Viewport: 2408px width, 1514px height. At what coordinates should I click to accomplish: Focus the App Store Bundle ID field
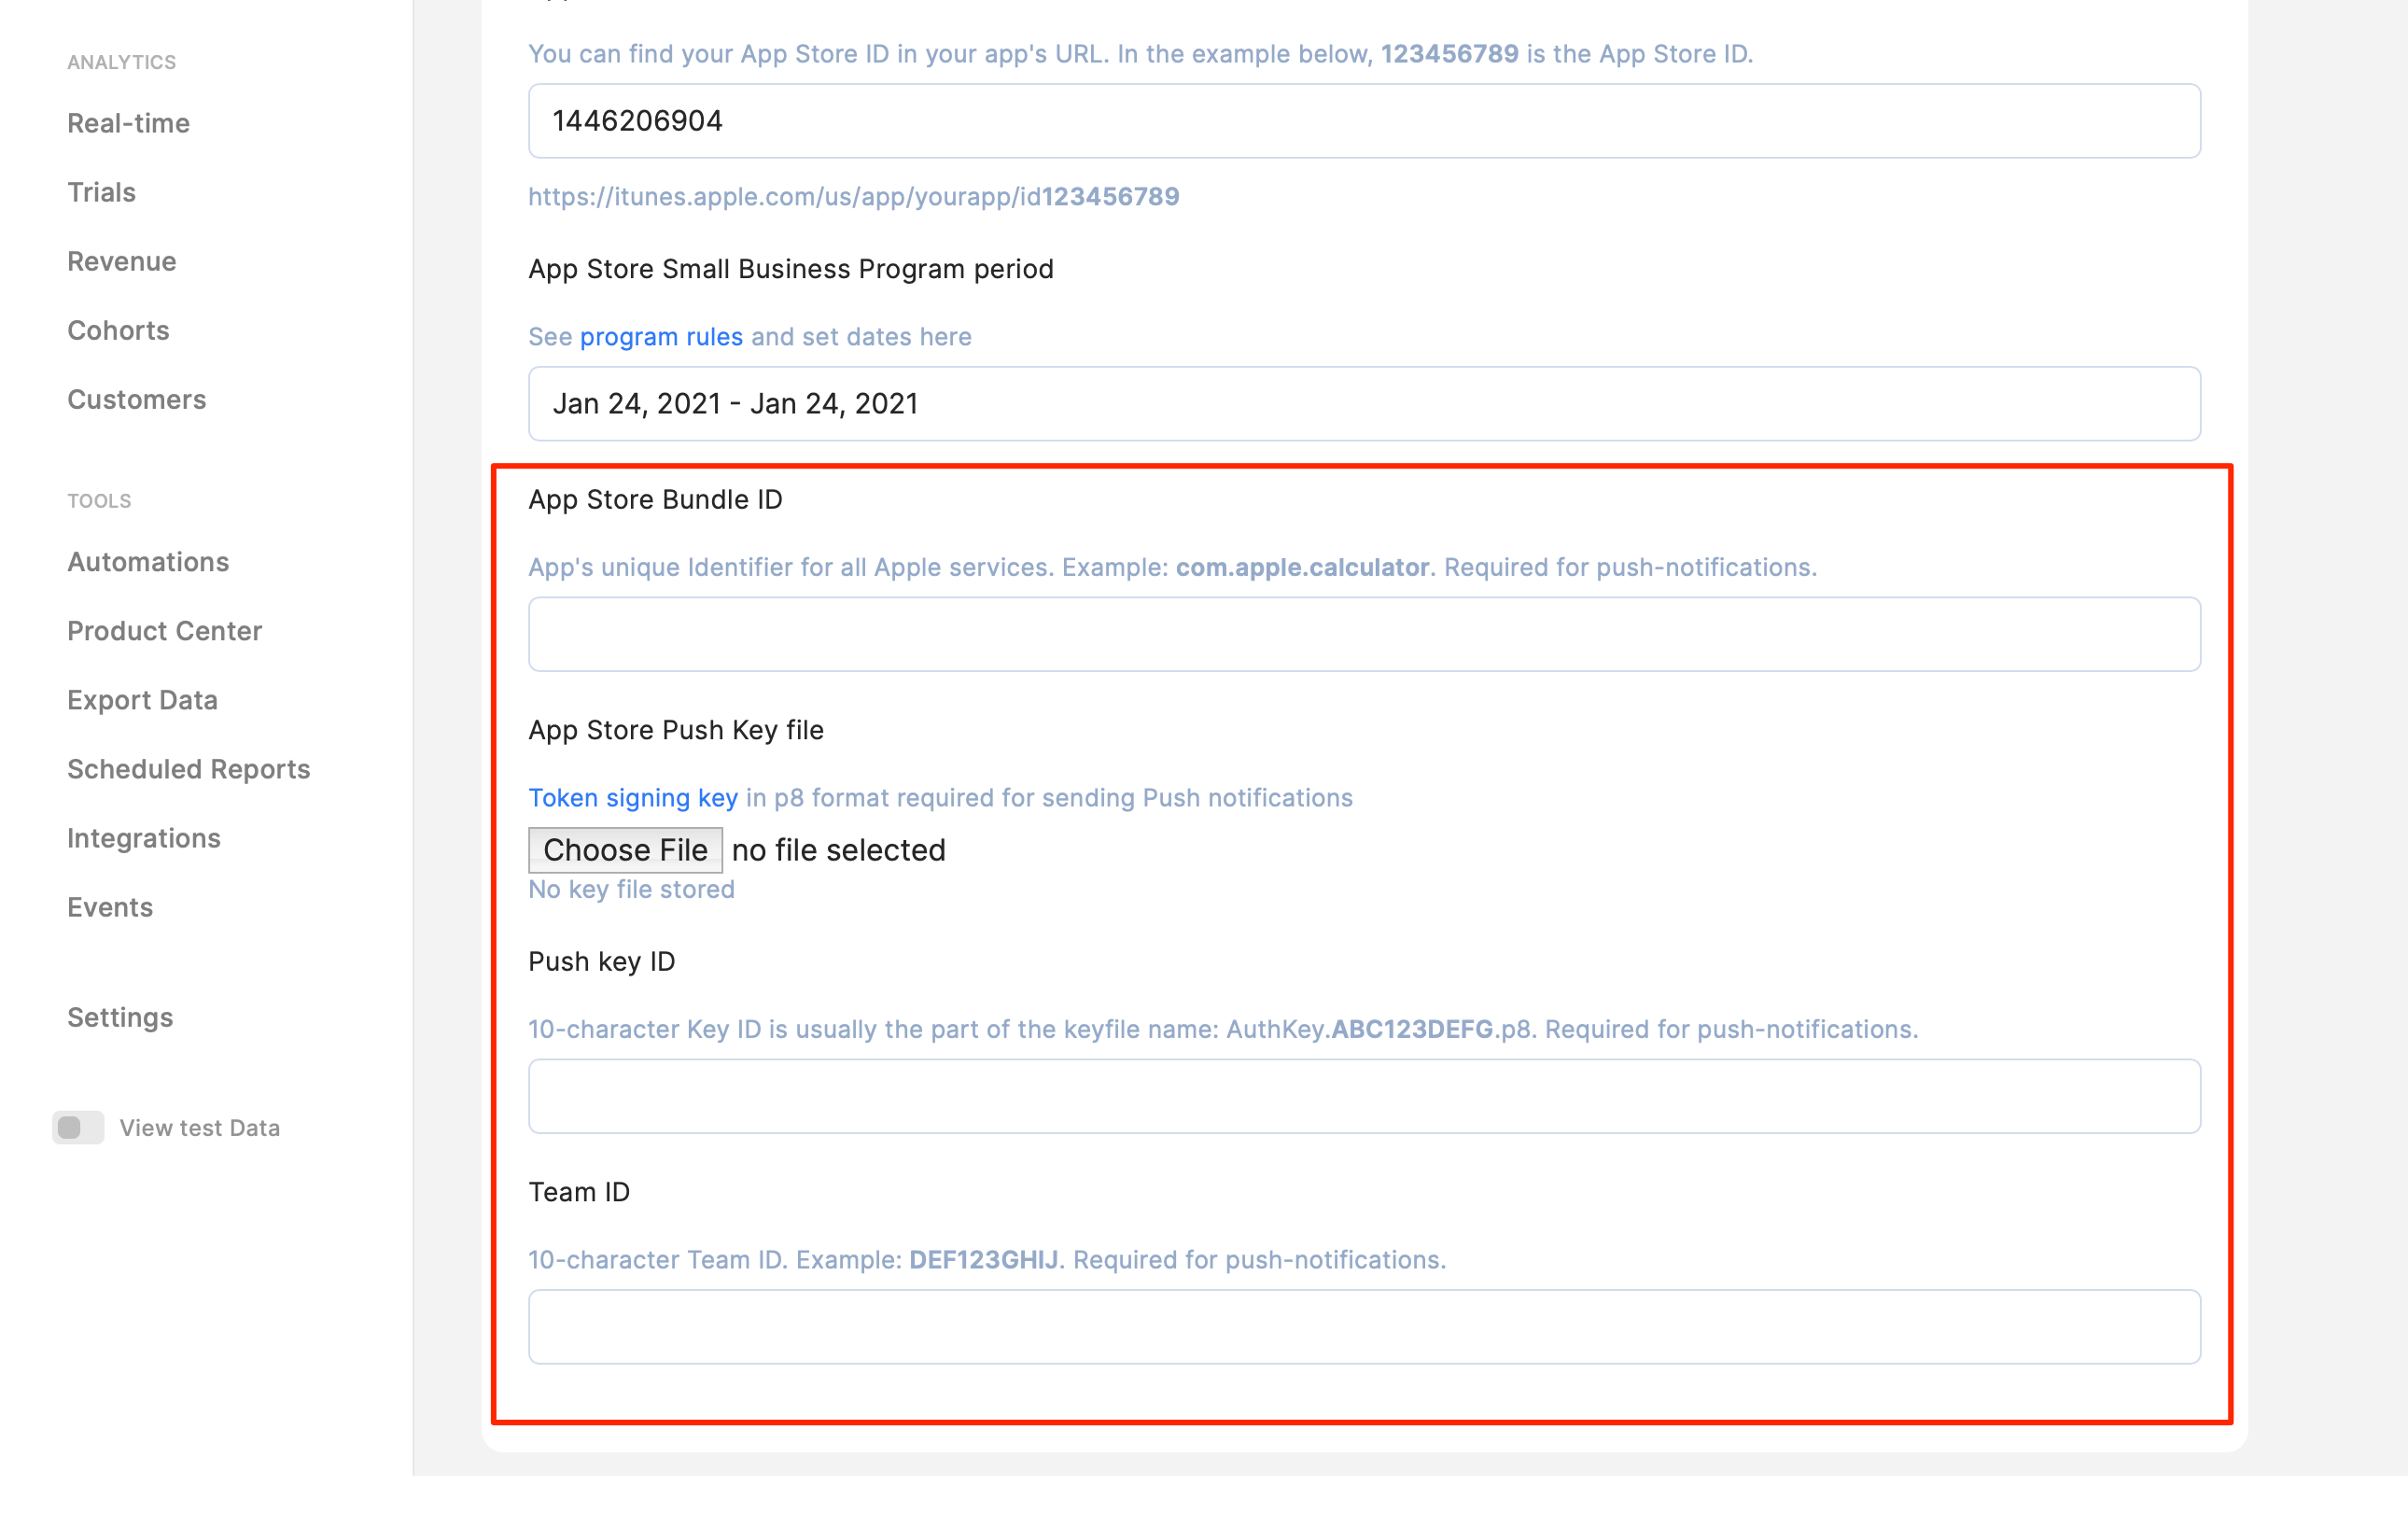1363,634
